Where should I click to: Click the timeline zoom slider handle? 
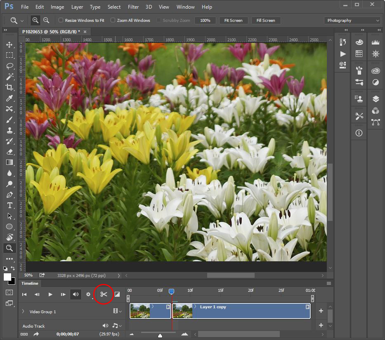pos(160,335)
